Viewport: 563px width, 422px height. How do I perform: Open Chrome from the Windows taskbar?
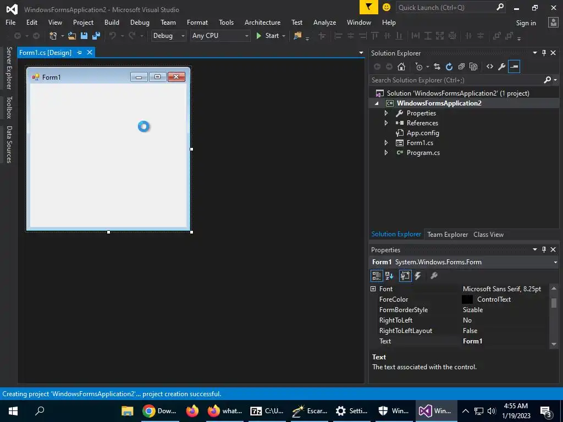coord(160,411)
